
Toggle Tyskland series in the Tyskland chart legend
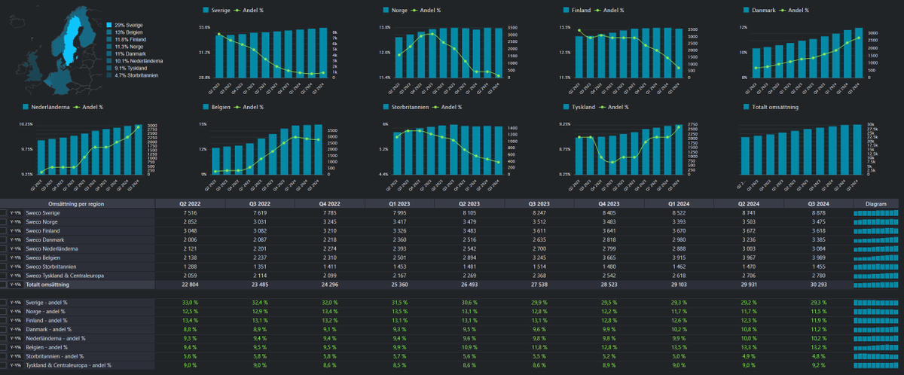click(579, 107)
